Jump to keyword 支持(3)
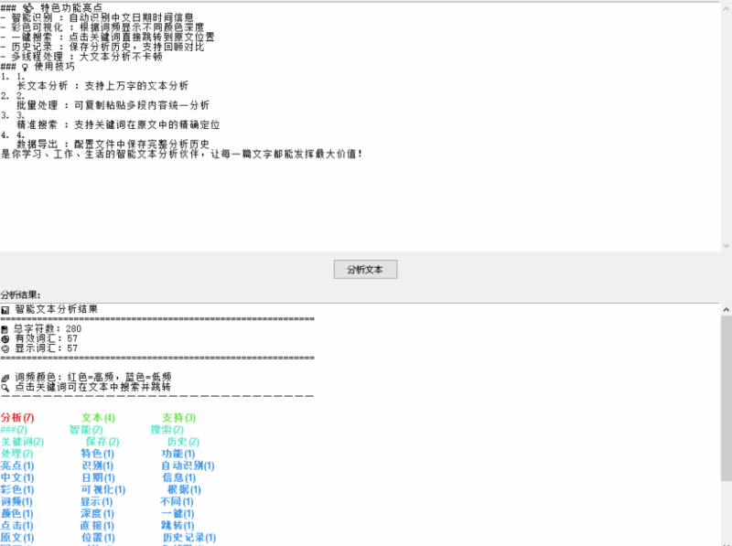This screenshot has width=732, height=546. (178, 418)
